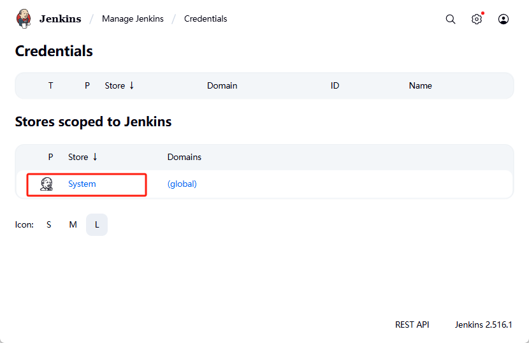Click the System store Jenkins icon
The width and height of the screenshot is (529, 343).
[47, 184]
